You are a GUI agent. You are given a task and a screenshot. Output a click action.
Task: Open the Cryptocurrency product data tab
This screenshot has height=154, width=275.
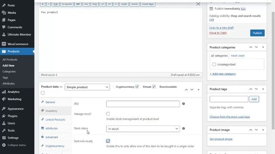click(55, 146)
